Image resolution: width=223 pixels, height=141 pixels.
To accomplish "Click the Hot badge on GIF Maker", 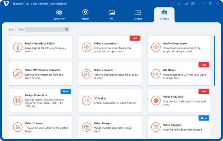I will [x=204, y=65].
